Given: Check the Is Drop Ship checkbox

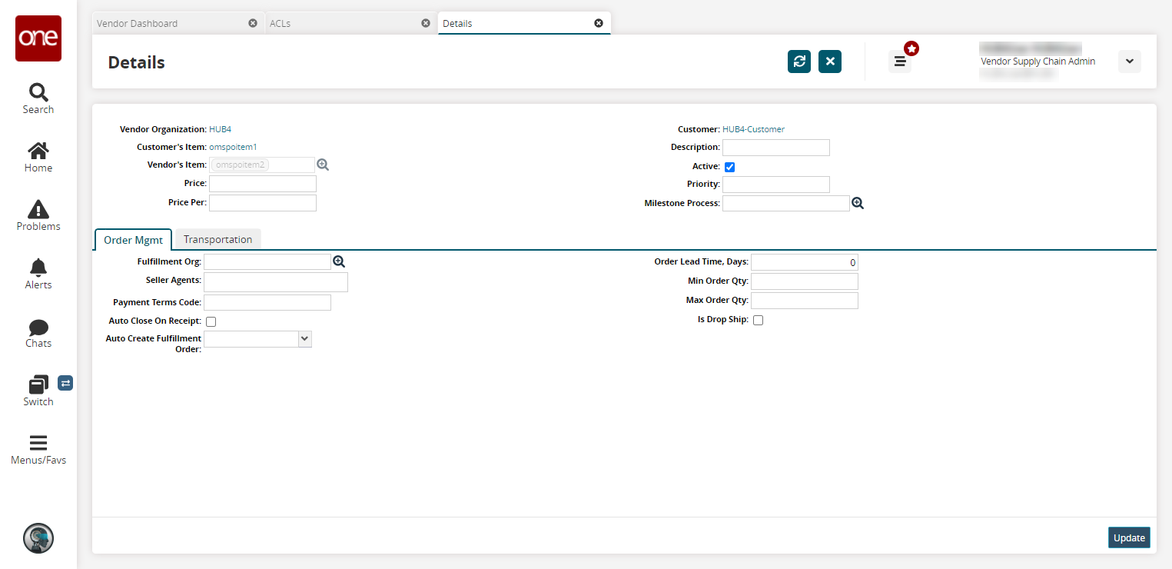Looking at the screenshot, I should tap(759, 320).
